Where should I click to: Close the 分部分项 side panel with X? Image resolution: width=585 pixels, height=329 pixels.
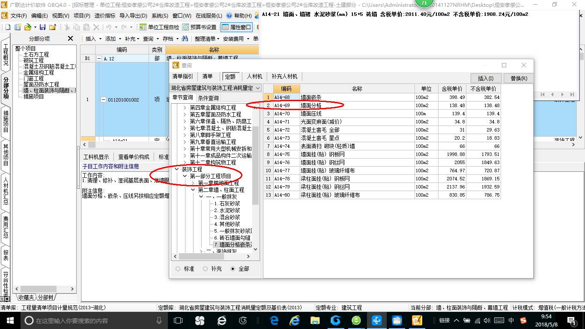(x=71, y=39)
